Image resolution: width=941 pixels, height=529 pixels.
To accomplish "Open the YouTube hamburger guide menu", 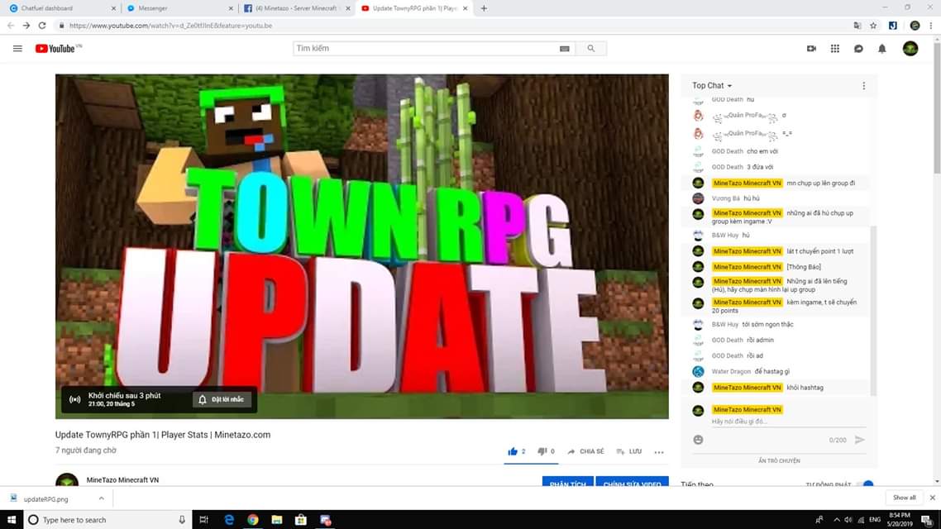I will click(17, 49).
